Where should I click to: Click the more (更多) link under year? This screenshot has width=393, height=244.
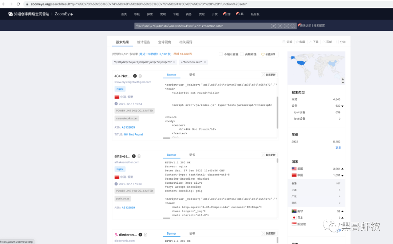click(338, 148)
